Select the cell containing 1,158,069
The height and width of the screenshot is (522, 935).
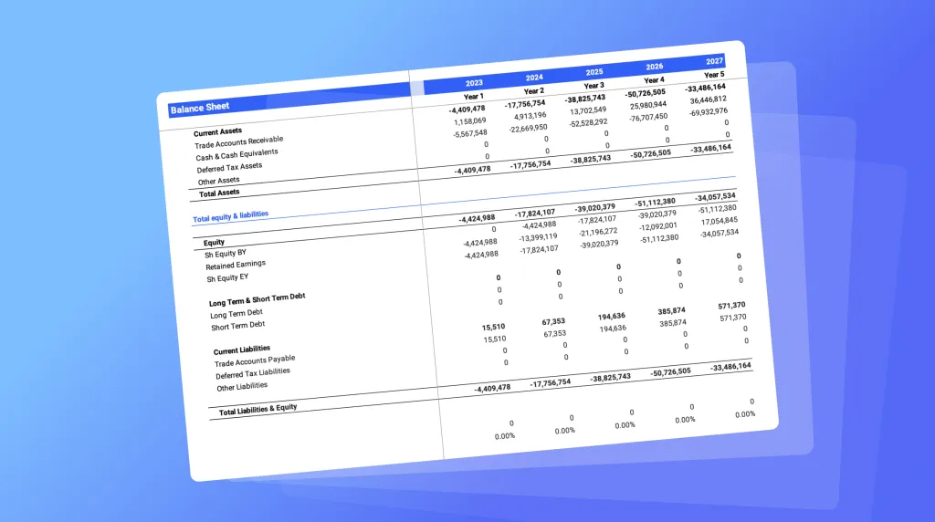coord(470,121)
